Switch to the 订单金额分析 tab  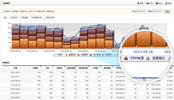pos(36,18)
